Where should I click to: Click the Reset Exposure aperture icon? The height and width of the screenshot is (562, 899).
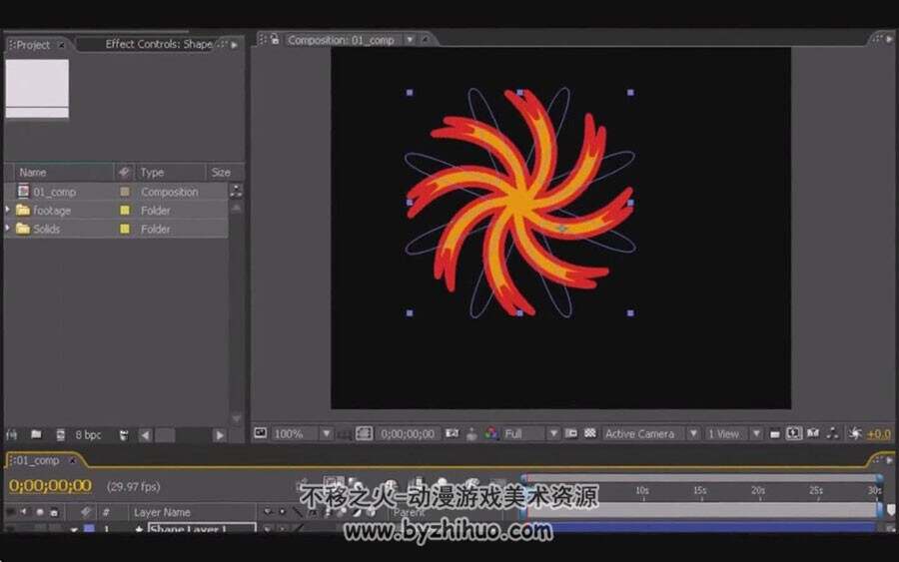(x=855, y=433)
